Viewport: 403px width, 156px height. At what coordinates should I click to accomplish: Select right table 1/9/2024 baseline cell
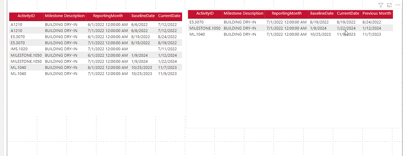[318, 28]
